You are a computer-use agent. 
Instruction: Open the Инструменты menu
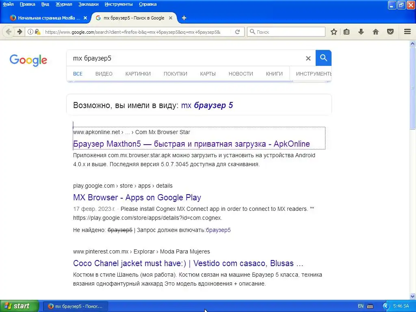click(119, 4)
